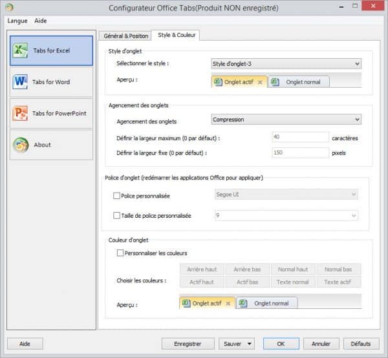
Task: Choose Texte actif color button
Action: coord(338,282)
